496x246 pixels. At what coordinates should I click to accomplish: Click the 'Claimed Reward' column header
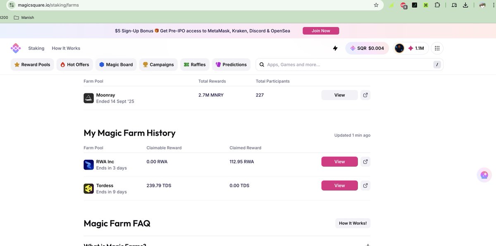pos(246,148)
